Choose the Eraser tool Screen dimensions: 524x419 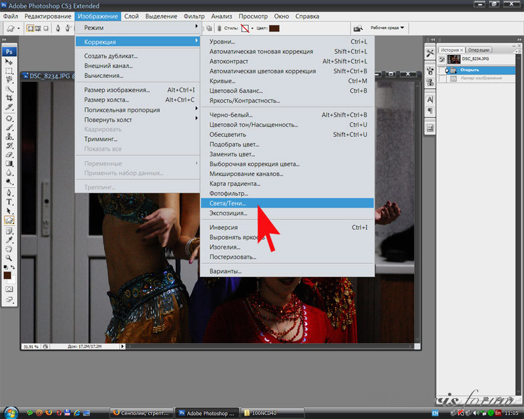coord(10,155)
